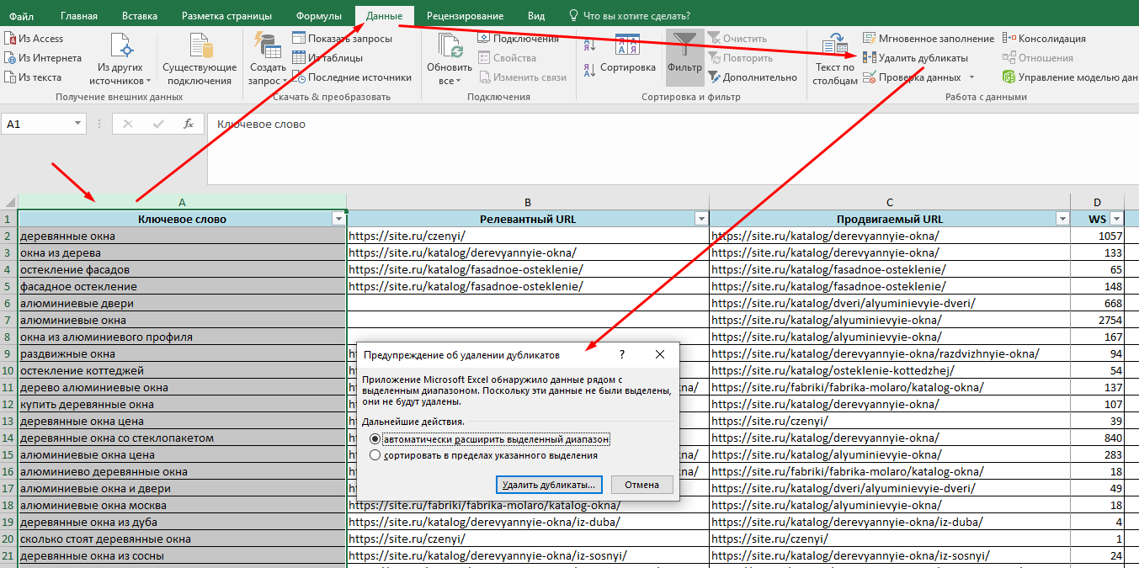Import data From Internet
This screenshot has width=1139, height=568.
pos(42,58)
